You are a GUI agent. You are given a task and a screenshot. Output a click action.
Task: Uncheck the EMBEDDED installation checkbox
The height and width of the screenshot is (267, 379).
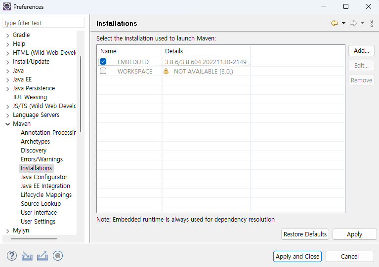point(103,62)
